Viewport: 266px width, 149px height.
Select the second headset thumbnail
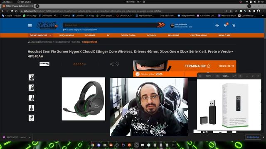pos(32,87)
